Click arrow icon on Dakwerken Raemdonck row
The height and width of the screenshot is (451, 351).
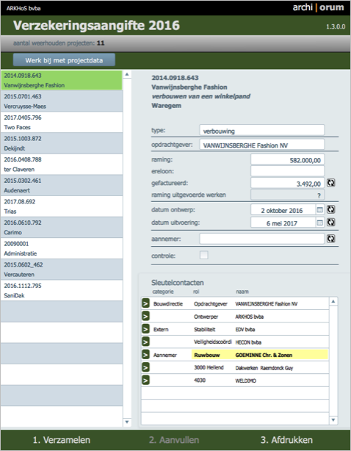pos(145,367)
